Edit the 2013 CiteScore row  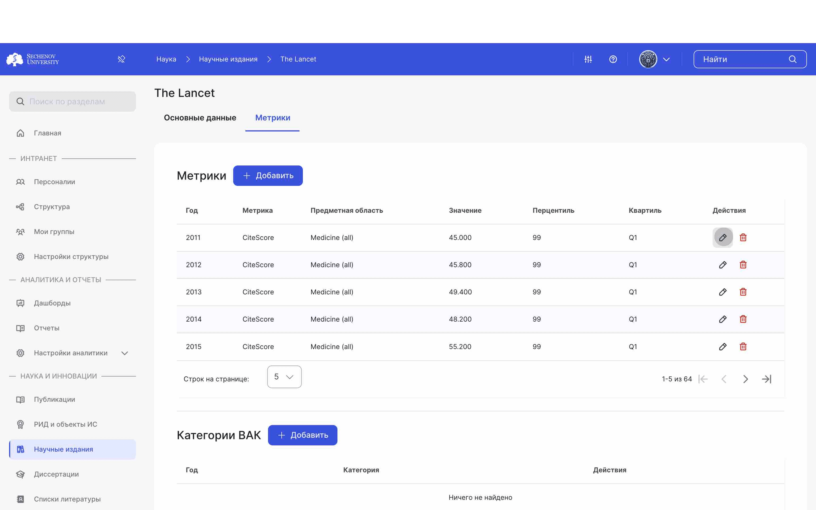click(722, 292)
